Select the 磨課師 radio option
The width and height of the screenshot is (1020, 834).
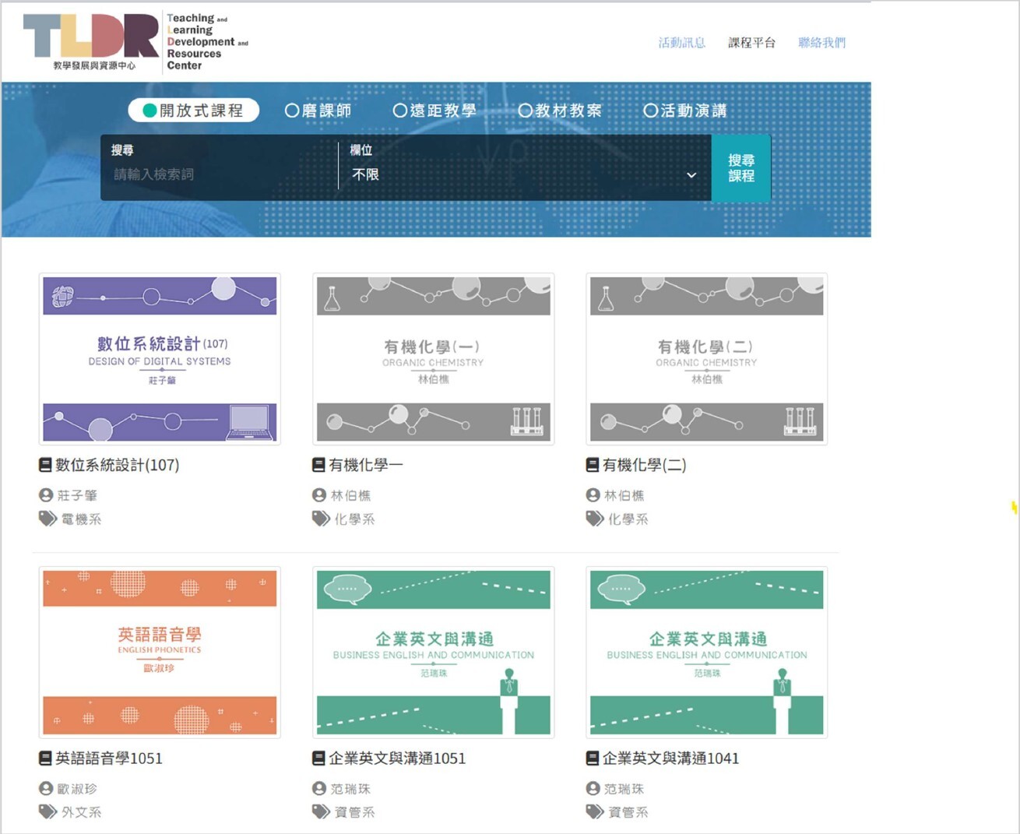pos(292,111)
